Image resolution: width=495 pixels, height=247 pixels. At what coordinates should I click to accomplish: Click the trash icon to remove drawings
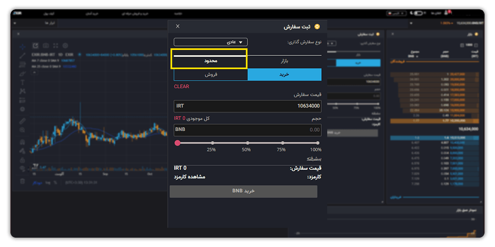coord(23,181)
